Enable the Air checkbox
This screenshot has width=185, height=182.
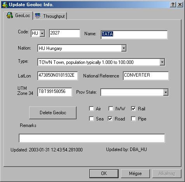pos(91,109)
